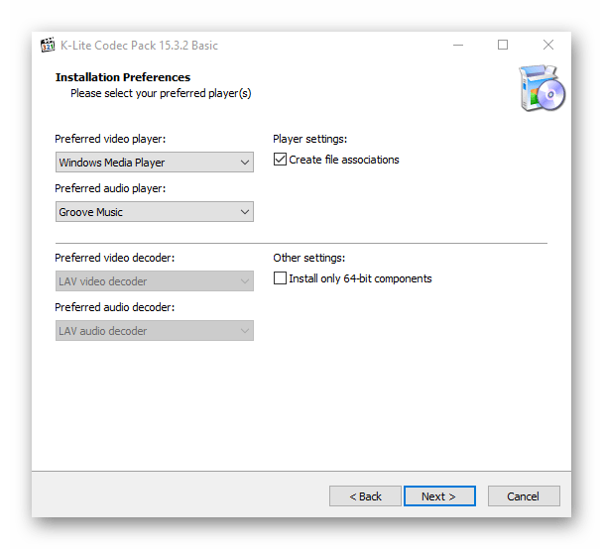
Task: Click the 'Preferred audio player:' label
Action: click(x=110, y=188)
